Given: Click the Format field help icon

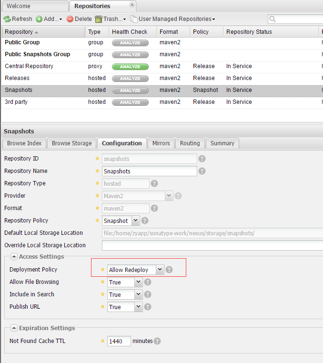Looking at the screenshot, I should click(154, 208).
